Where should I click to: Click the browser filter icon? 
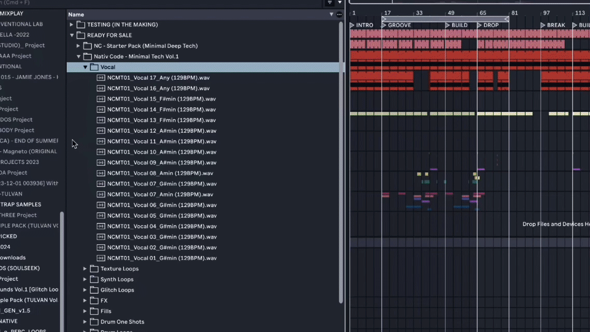click(x=329, y=3)
